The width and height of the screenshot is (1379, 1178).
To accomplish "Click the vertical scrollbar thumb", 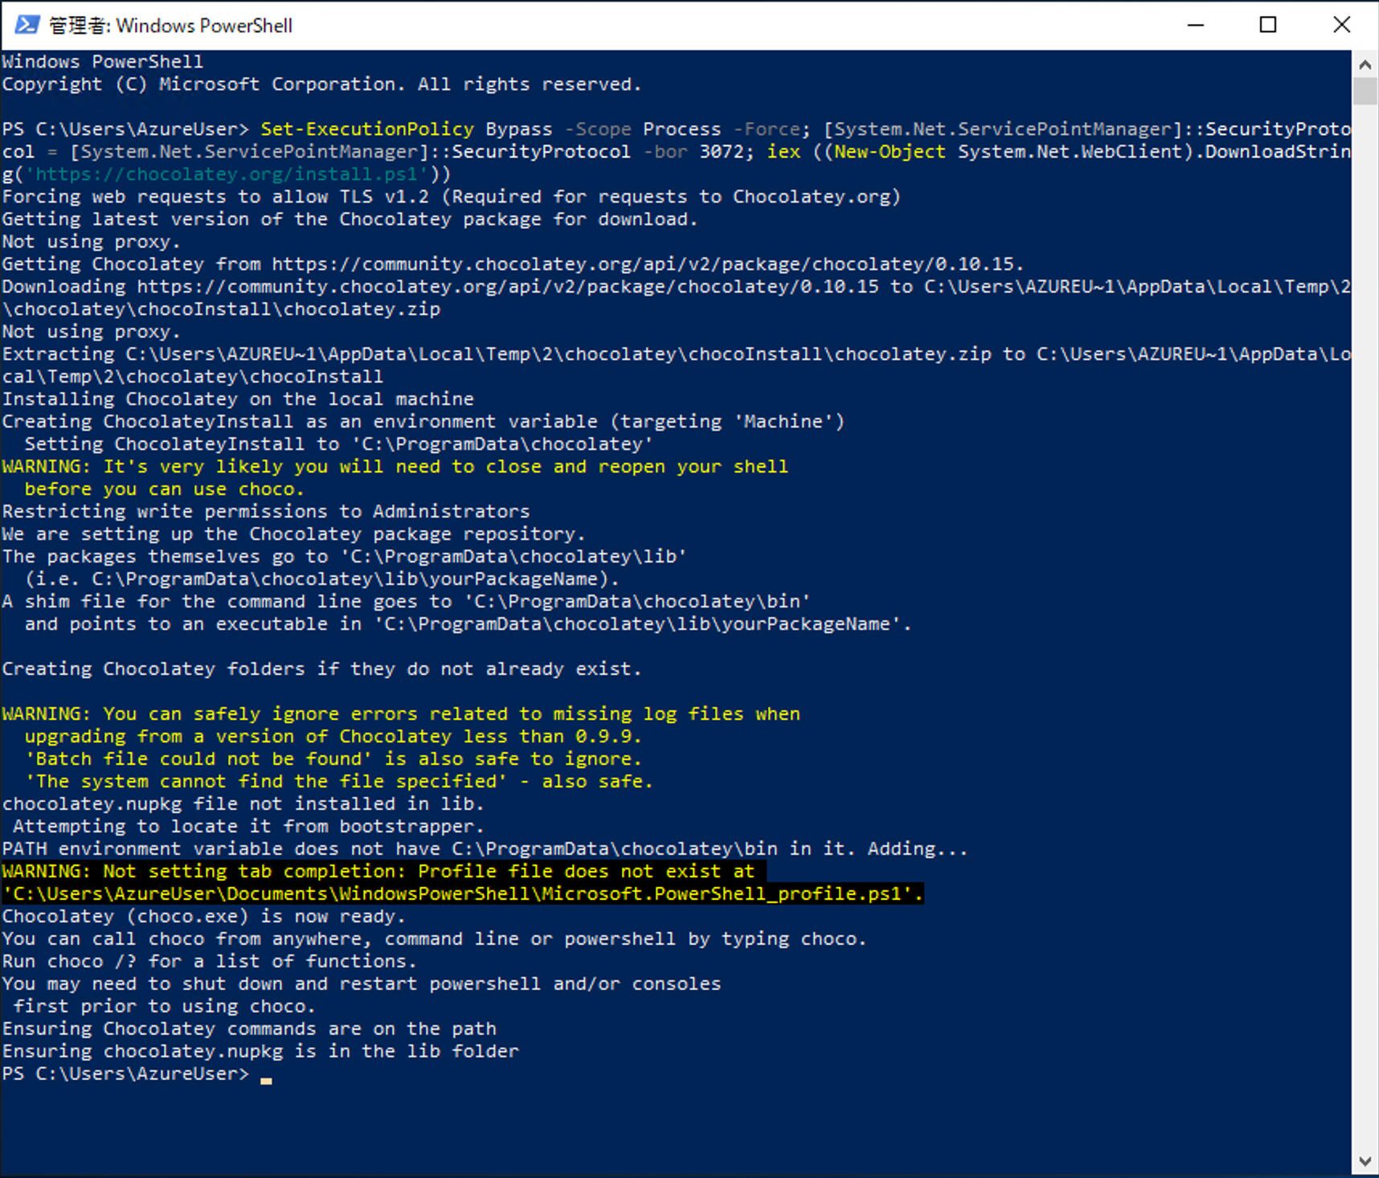I will [x=1365, y=91].
